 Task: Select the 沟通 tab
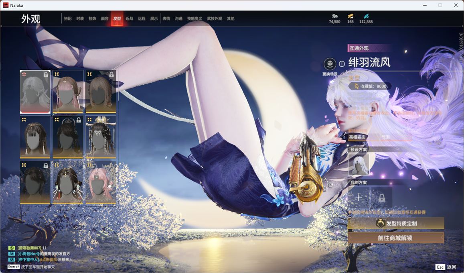179,18
